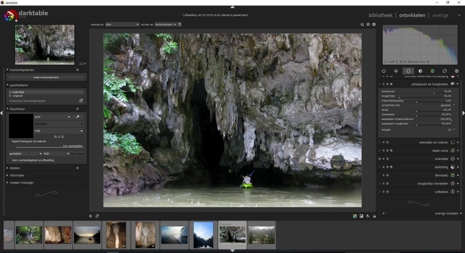The image size is (465, 253).
Task: Click comprimeer bewerkingsstappen button
Action: [28, 101]
